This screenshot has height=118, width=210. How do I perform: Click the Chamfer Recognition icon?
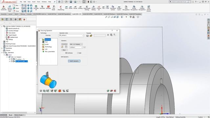click(142, 8)
